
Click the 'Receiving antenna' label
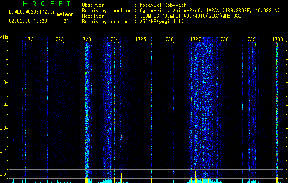(x=105, y=22)
